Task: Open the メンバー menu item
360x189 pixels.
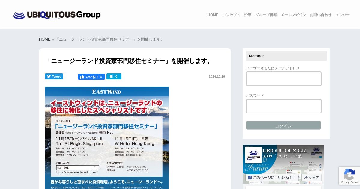Action: click(343, 15)
